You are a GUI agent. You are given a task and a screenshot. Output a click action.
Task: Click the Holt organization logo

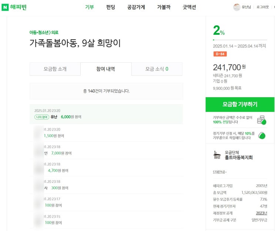click(217, 155)
